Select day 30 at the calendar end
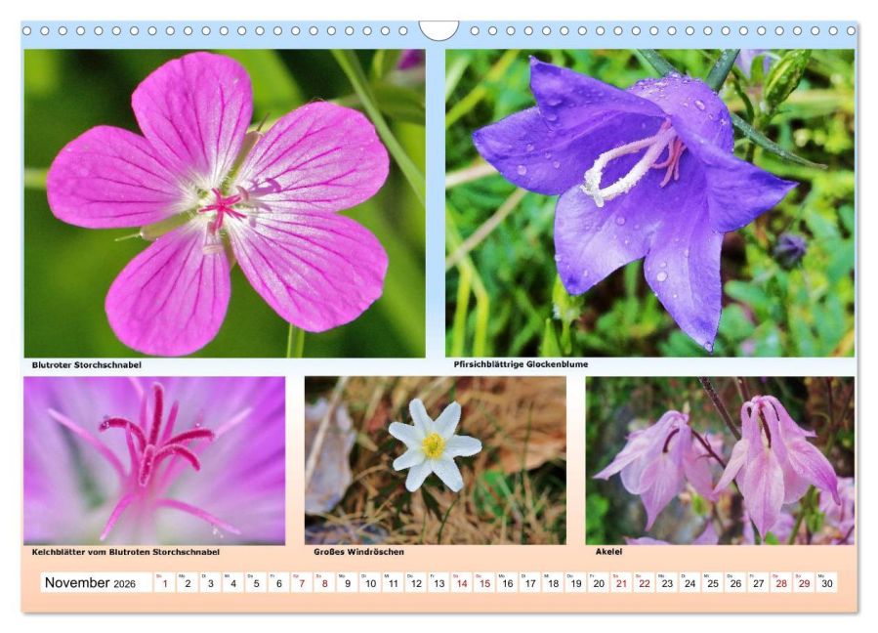Screen dimensions: 878x633 [x=827, y=582]
